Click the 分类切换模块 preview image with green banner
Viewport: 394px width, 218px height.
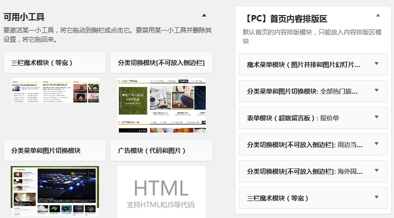point(161,105)
